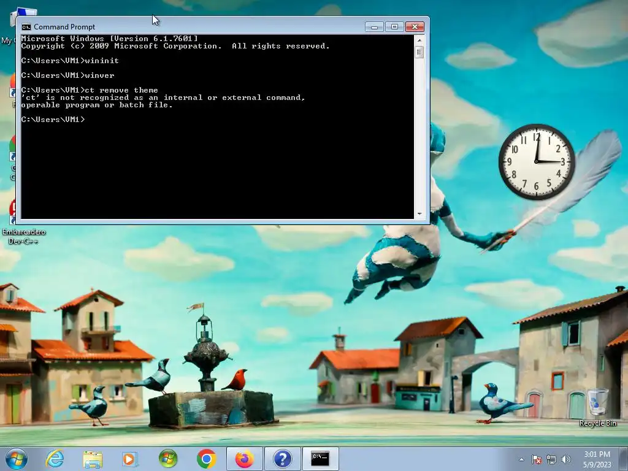
Task: Click the green Windows orb taskbar icon
Action: (168, 459)
